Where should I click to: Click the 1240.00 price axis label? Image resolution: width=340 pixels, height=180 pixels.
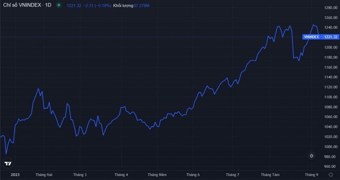pyautogui.click(x=331, y=27)
